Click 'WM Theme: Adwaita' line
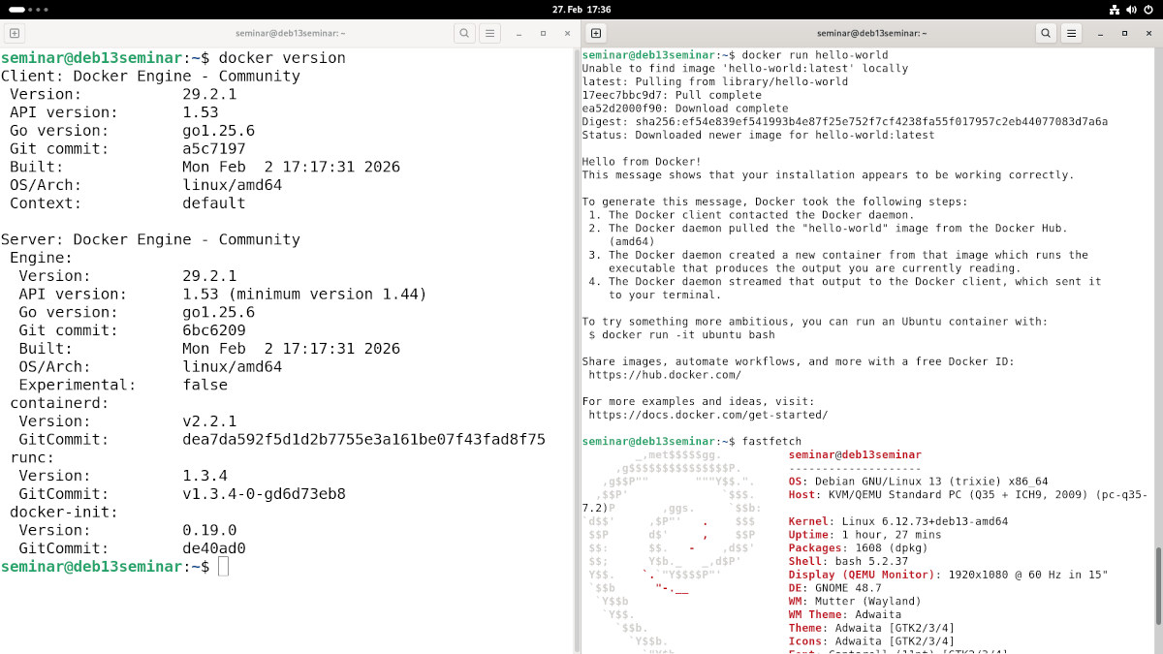This screenshot has height=654, width=1163. (845, 614)
